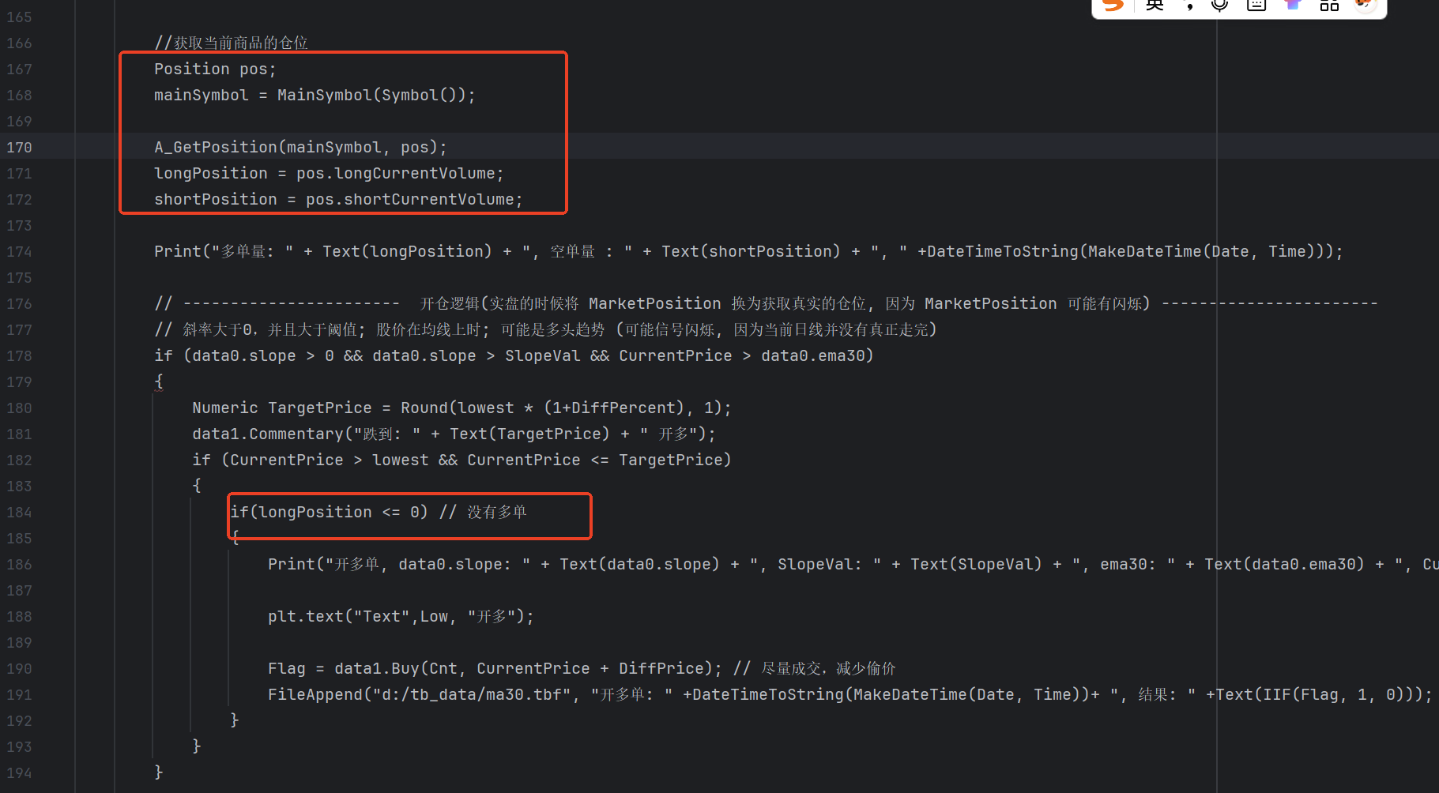Toggle the 英 English/Chinese input mode
The image size is (1439, 793).
point(1155,5)
